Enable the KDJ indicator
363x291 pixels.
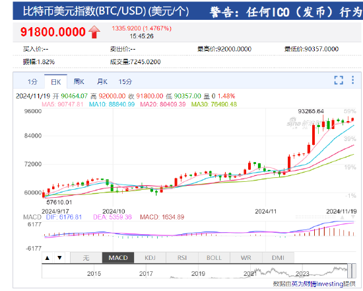(150, 258)
